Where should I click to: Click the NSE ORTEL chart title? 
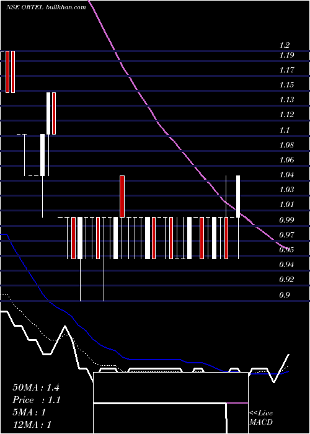pyautogui.click(x=46, y=7)
